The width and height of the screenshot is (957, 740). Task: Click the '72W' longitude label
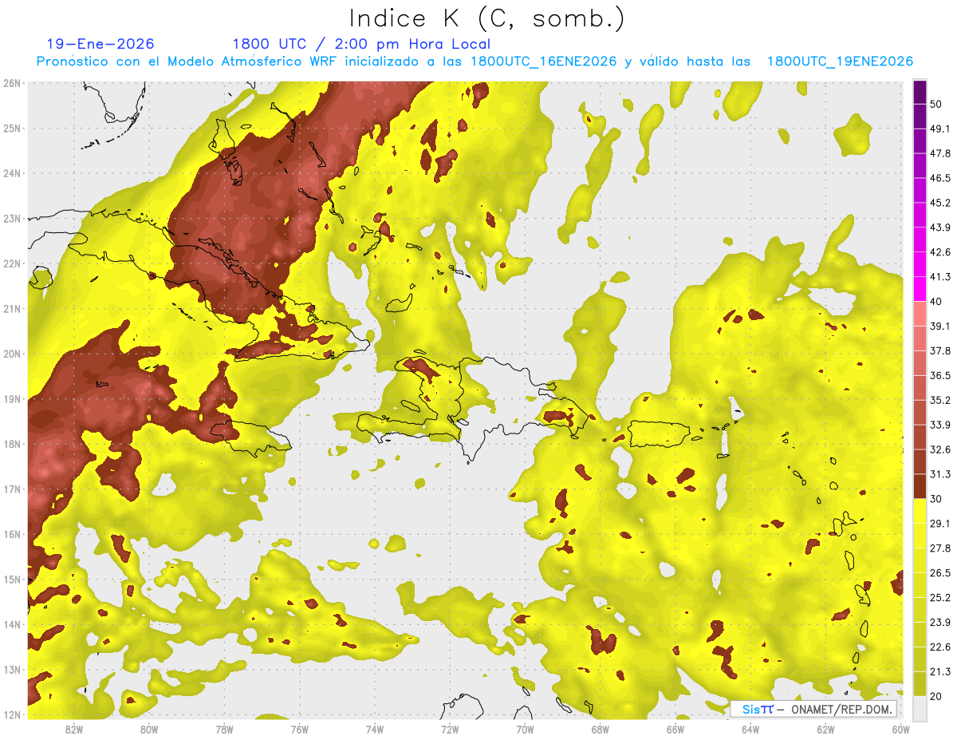450,729
